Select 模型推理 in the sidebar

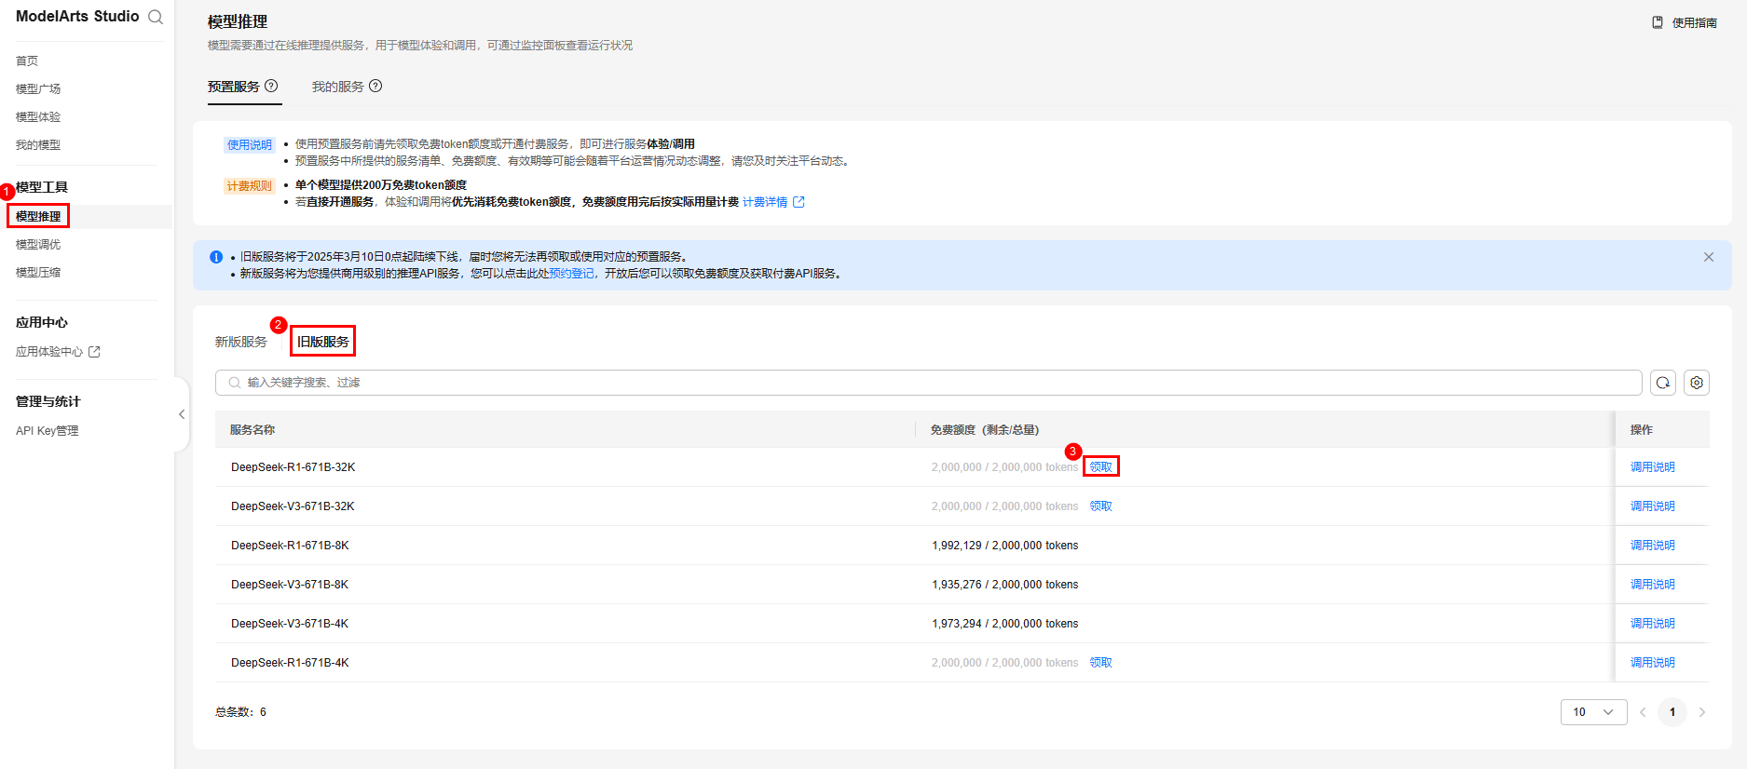[x=38, y=216]
